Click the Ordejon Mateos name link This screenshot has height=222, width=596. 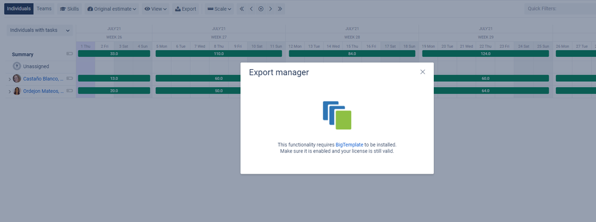pos(44,91)
